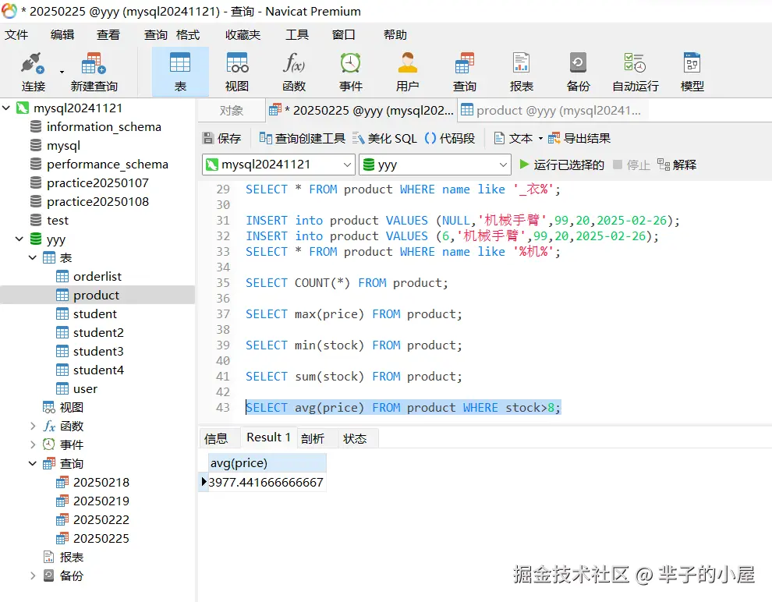The height and width of the screenshot is (602, 772).
Task: Select the performance_schema database
Action: tap(108, 165)
